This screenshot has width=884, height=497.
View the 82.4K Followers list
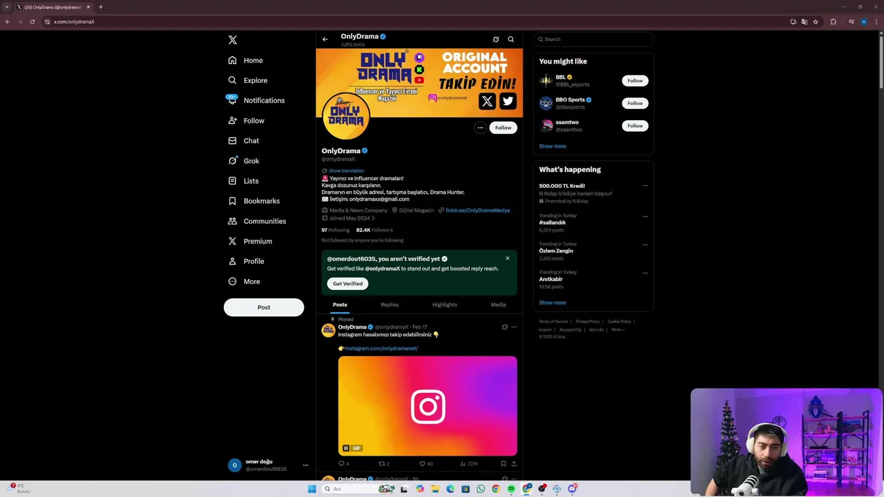click(374, 230)
